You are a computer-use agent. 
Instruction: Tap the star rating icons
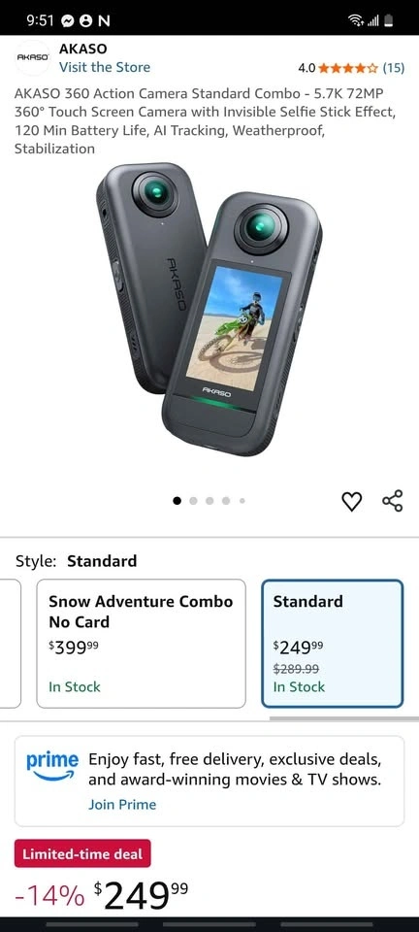(348, 68)
